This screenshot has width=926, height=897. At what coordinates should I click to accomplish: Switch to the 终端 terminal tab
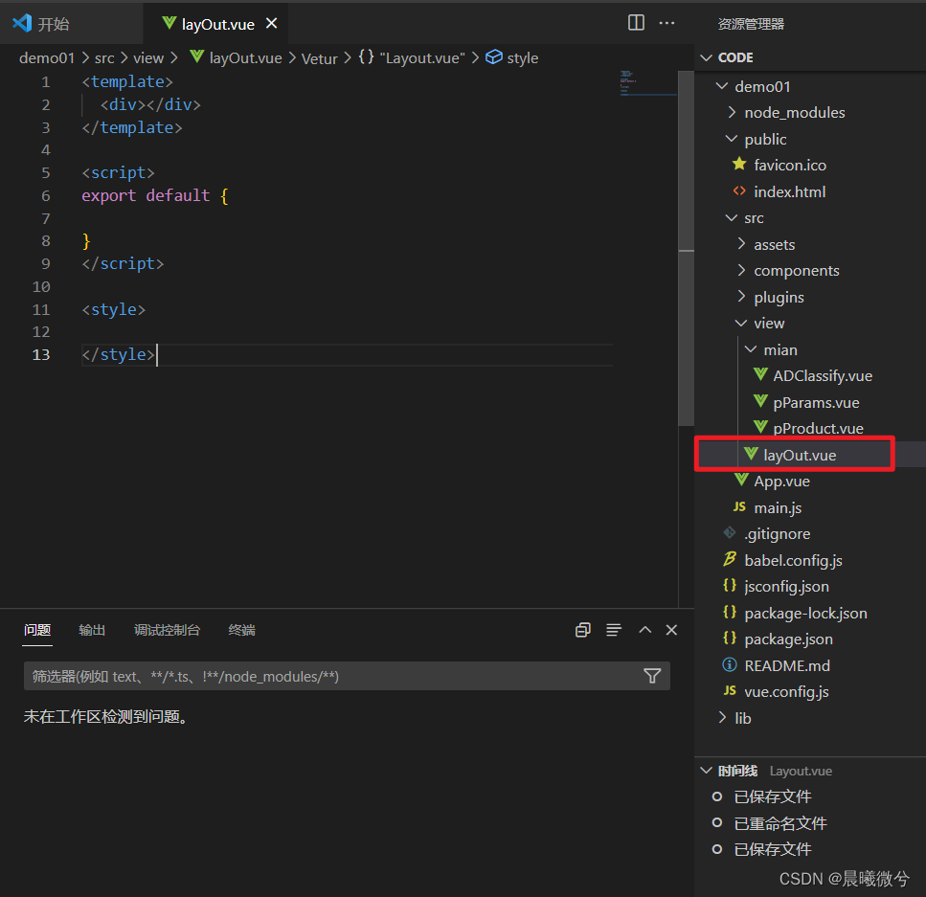pos(242,630)
